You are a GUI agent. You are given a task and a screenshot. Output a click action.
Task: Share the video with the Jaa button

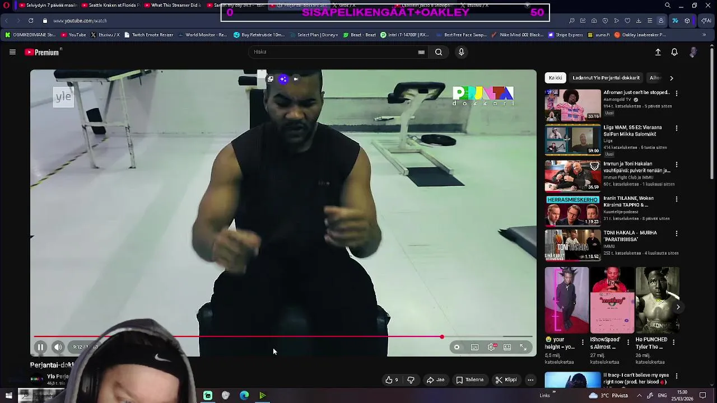pyautogui.click(x=435, y=380)
